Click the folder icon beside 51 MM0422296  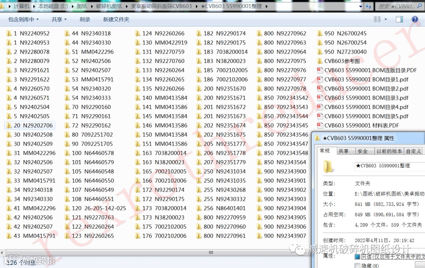(x=67, y=52)
